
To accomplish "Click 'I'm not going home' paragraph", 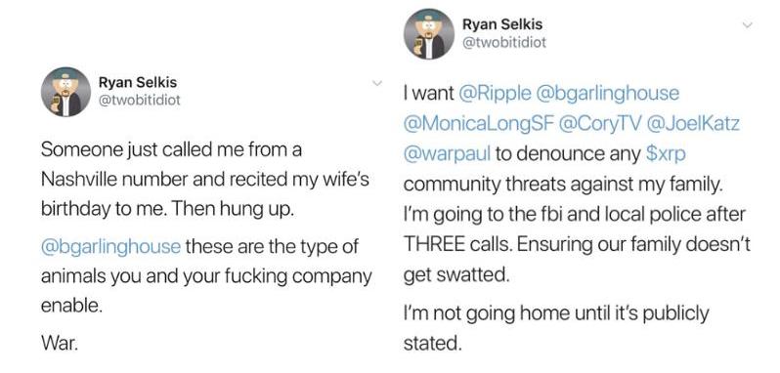I will pyautogui.click(x=555, y=328).
